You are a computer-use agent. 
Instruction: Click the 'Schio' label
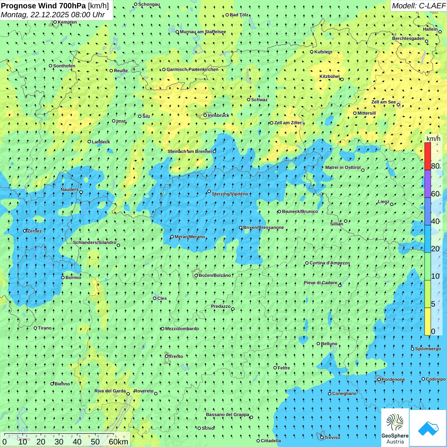coord(208,428)
